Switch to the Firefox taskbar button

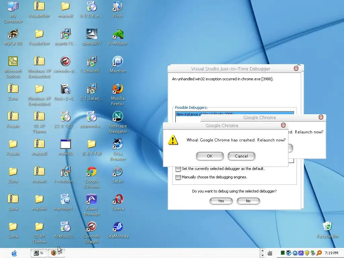56,253
